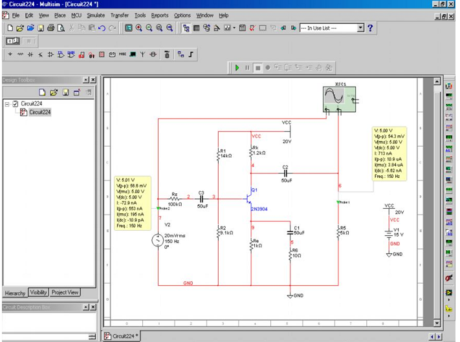The width and height of the screenshot is (460, 342).
Task: Click the Help question mark icon
Action: click(x=370, y=28)
